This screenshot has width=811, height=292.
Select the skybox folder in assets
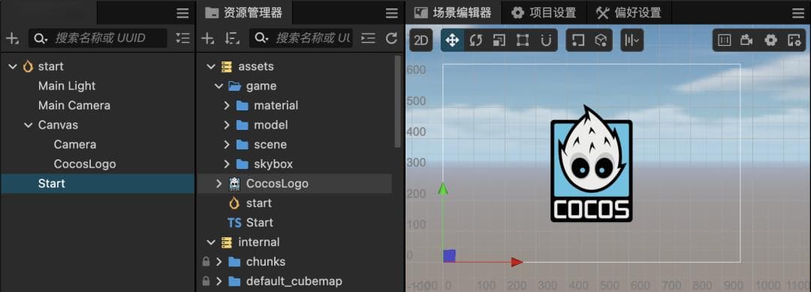(273, 164)
